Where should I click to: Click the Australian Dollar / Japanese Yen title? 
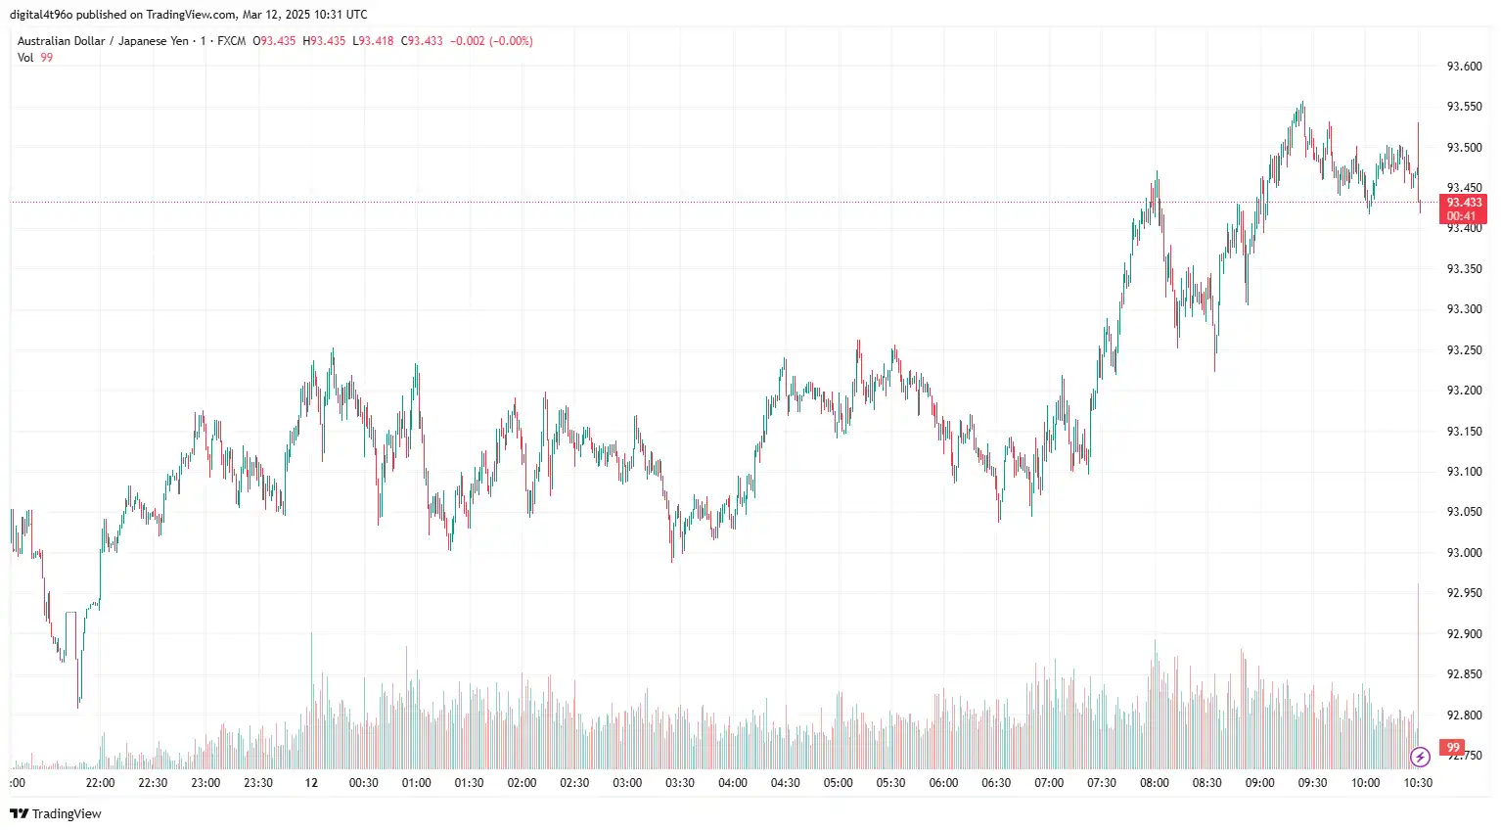[103, 41]
